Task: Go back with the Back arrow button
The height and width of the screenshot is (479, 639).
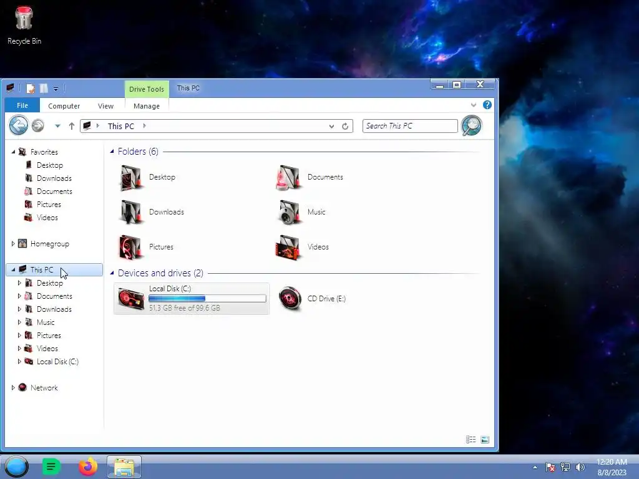Action: pyautogui.click(x=19, y=125)
